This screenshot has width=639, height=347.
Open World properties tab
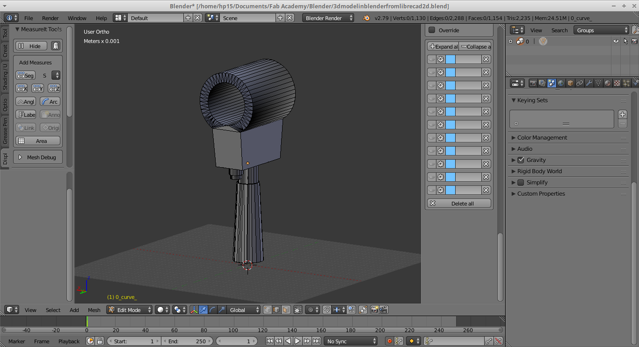(x=561, y=83)
